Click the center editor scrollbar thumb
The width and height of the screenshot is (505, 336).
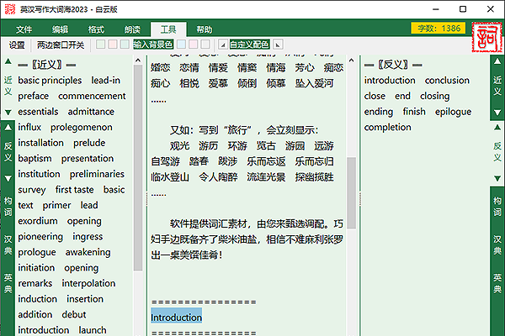pos(351,193)
